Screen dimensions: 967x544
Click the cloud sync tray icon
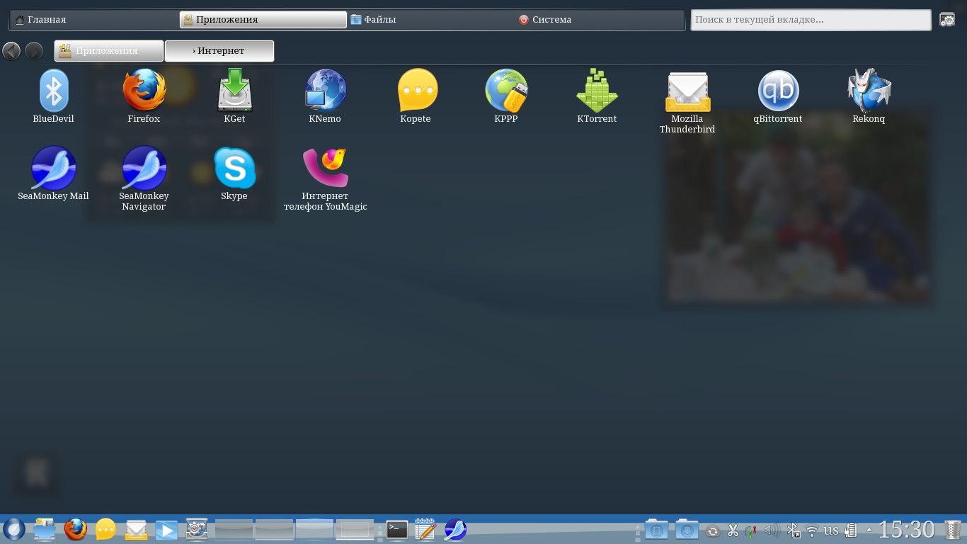tap(713, 531)
